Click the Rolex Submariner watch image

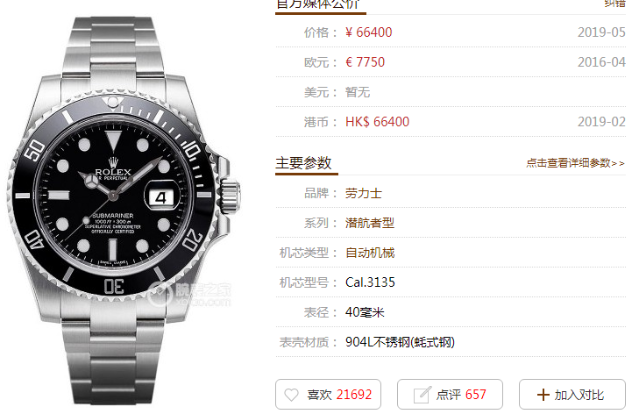pyautogui.click(x=124, y=210)
